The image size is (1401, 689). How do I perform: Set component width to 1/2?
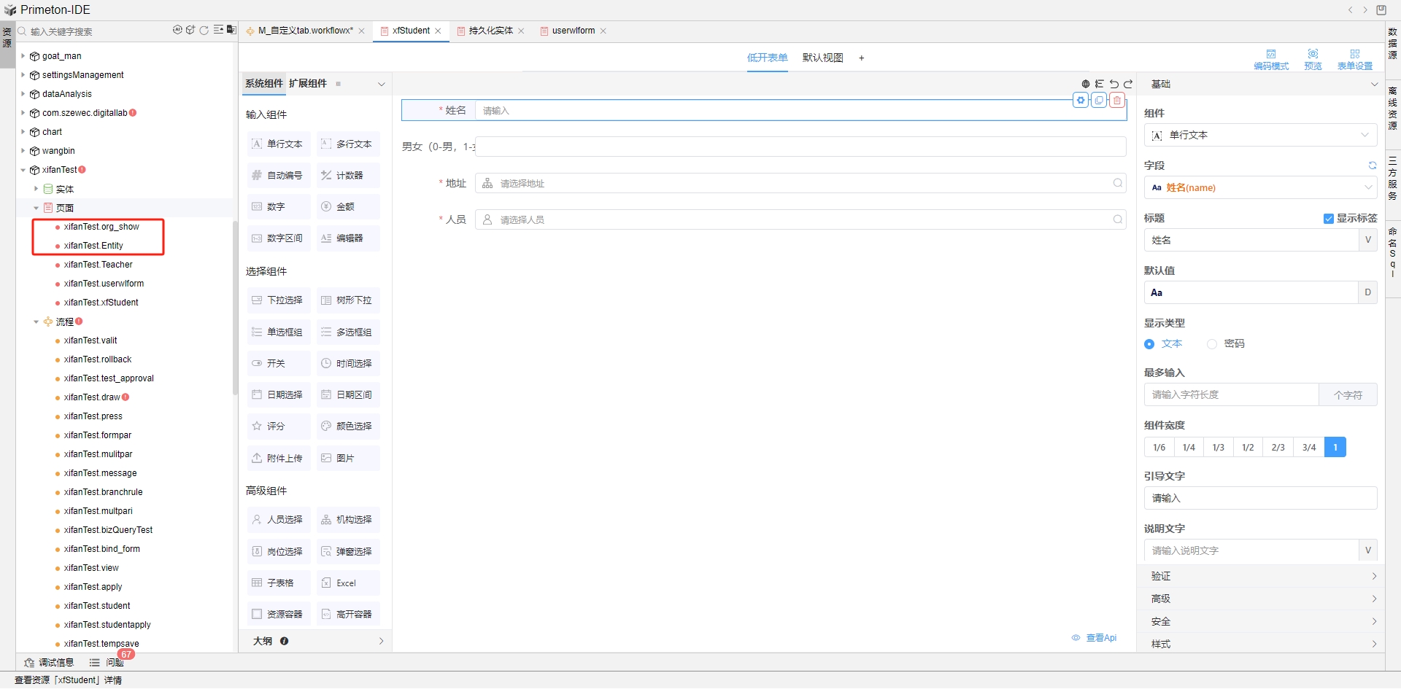click(1248, 447)
